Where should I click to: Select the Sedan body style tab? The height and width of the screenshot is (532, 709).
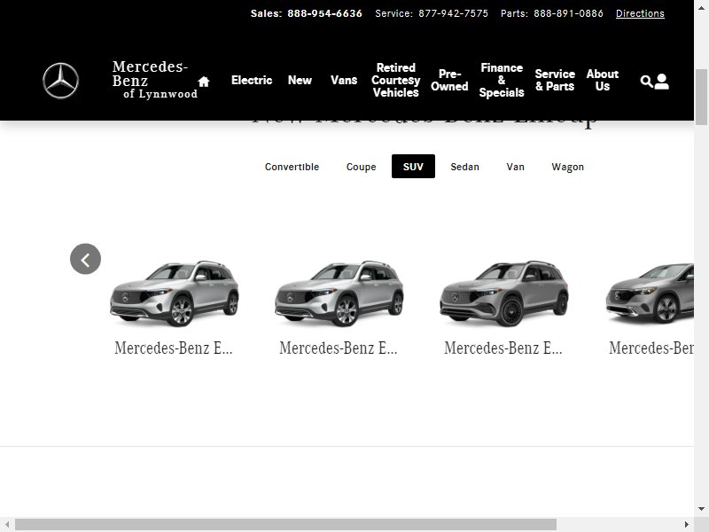coord(464,167)
